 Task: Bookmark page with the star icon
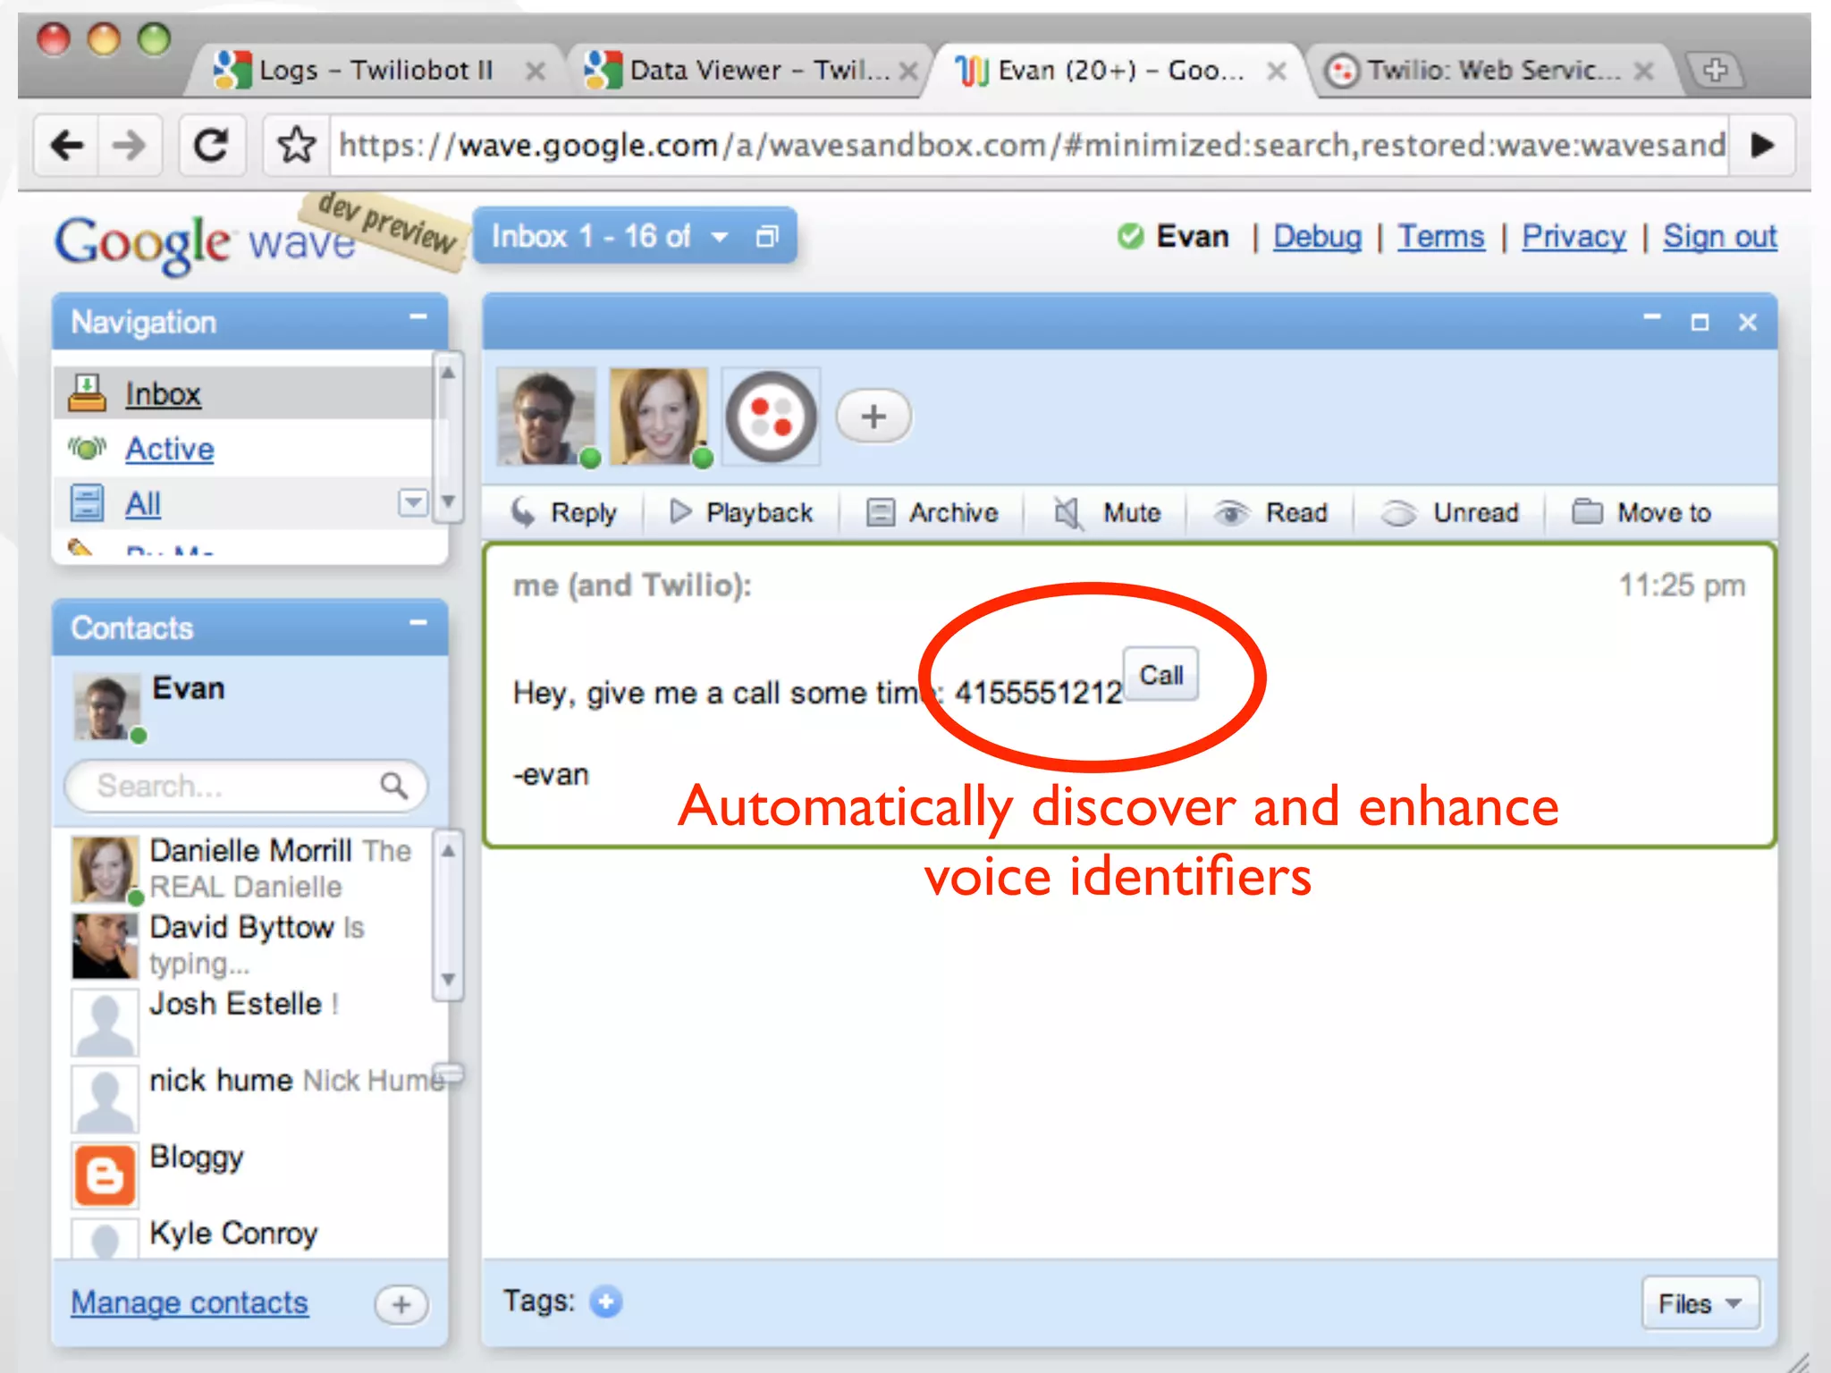click(x=296, y=145)
